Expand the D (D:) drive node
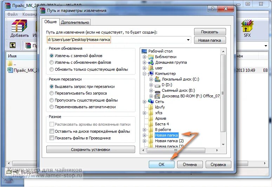The width and height of the screenshot is (272, 187). (x=151, y=85)
